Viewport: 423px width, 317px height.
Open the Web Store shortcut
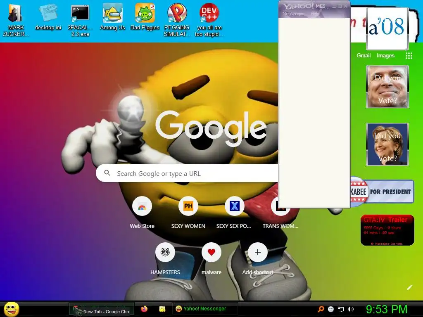click(142, 213)
